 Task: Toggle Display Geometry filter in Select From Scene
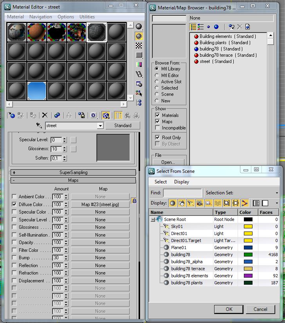click(x=172, y=203)
